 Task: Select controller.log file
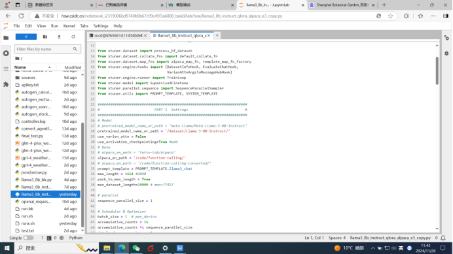(x=46, y=121)
